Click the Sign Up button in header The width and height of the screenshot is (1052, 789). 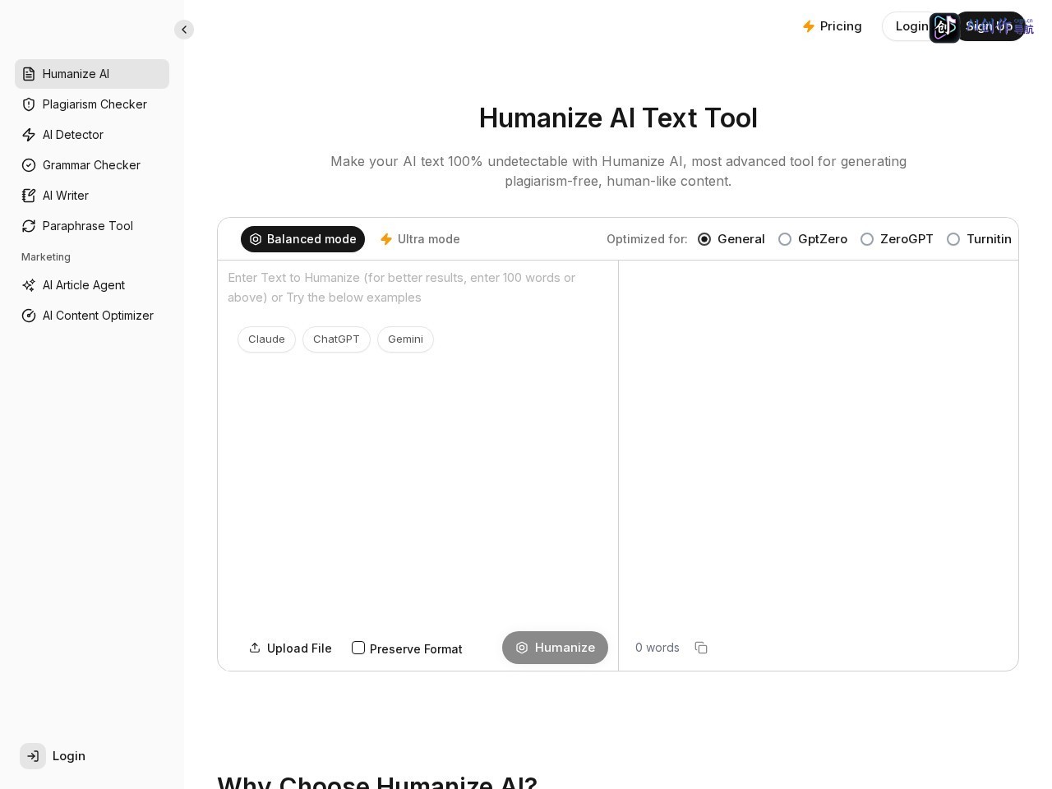[x=989, y=26]
